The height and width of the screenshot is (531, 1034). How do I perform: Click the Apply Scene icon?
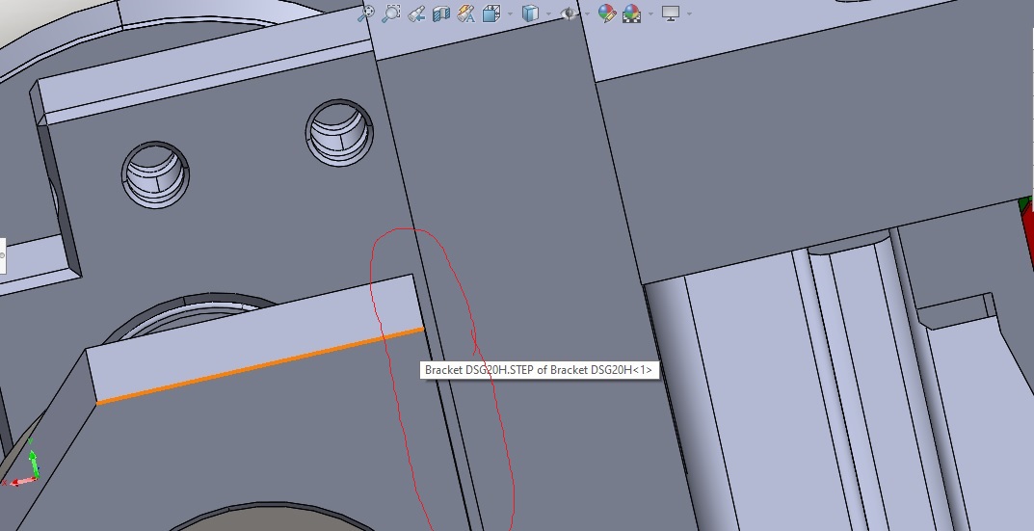click(632, 13)
